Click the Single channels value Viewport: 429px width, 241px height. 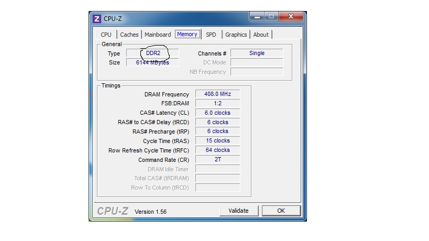tap(257, 53)
